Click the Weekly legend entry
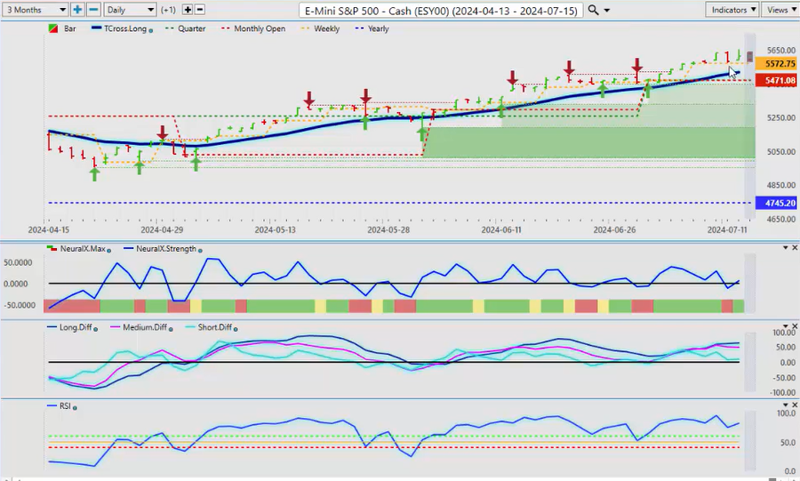 (x=326, y=28)
